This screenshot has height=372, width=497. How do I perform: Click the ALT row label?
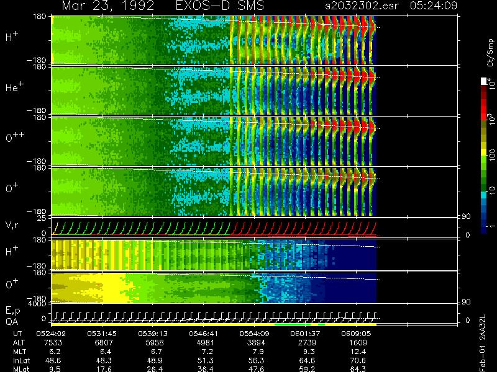(19, 343)
